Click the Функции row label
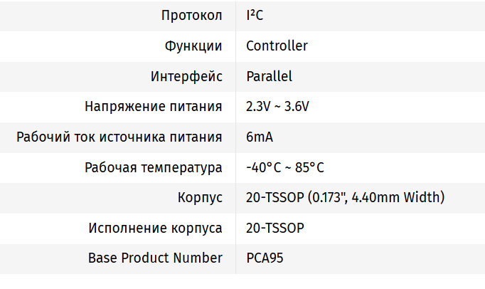Image resolution: width=485 pixels, height=289 pixels. click(193, 46)
